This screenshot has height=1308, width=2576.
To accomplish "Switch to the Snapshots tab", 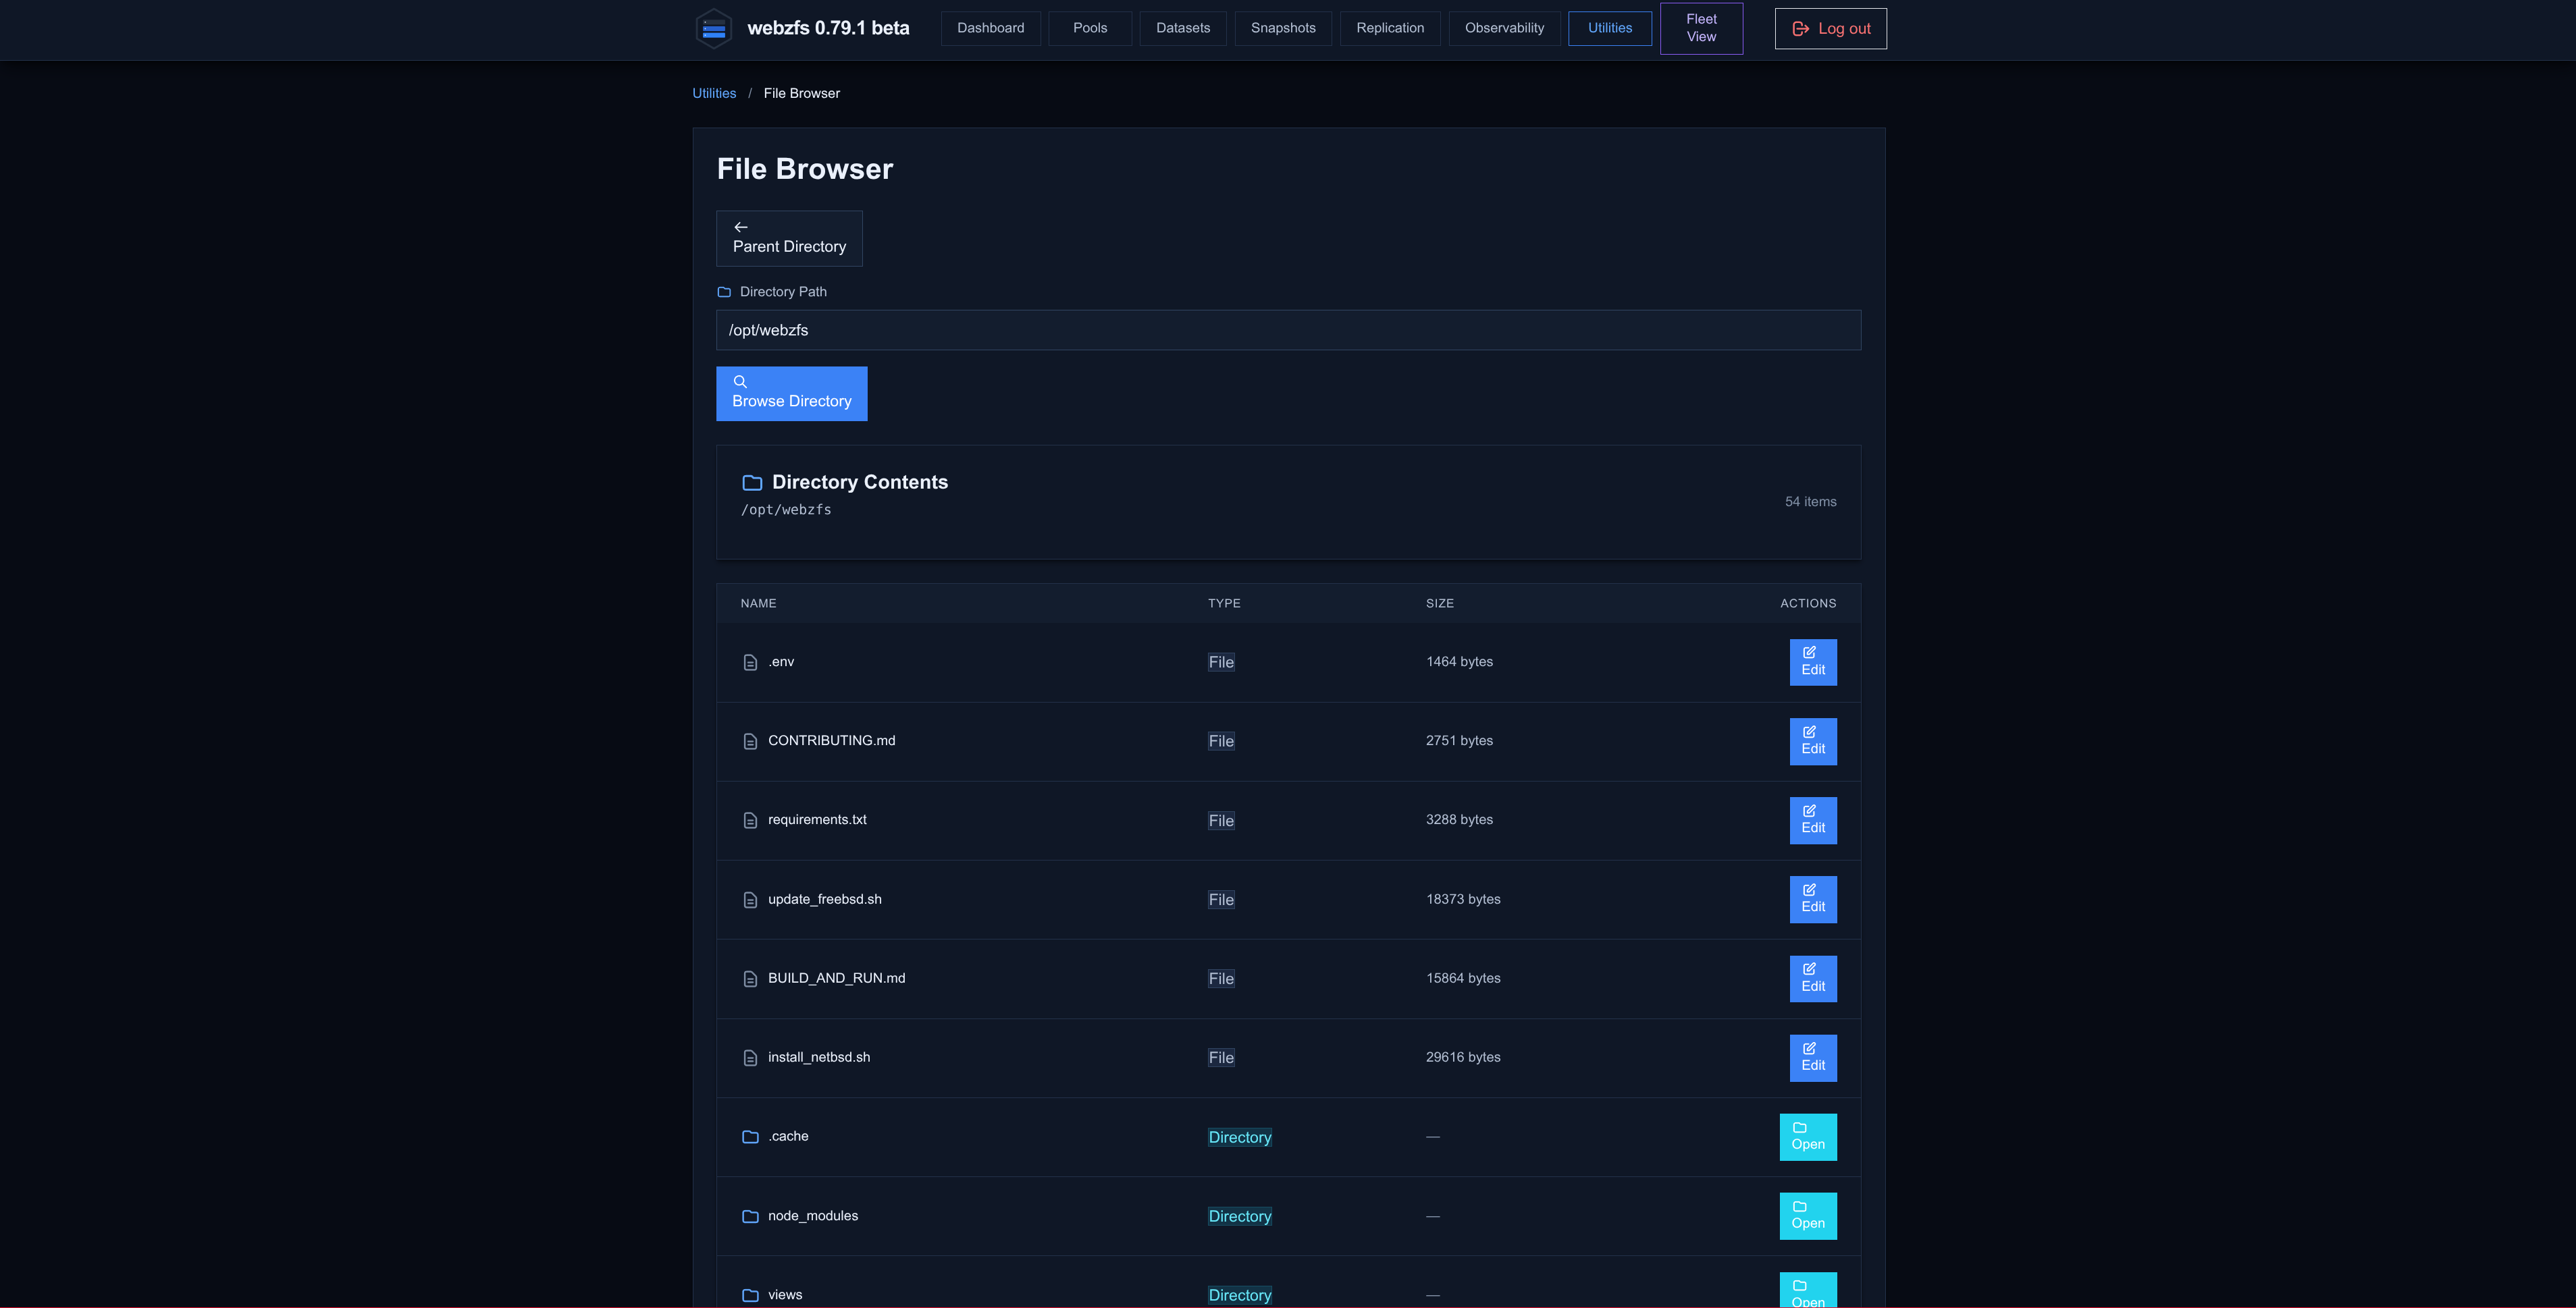I will click(1283, 29).
